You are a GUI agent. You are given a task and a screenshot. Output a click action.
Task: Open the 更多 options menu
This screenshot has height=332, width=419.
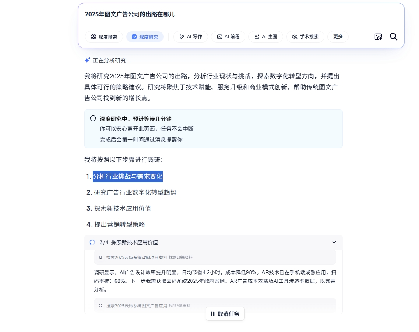point(338,37)
